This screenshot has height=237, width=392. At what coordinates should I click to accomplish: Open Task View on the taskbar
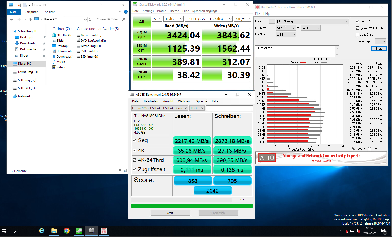point(29,231)
